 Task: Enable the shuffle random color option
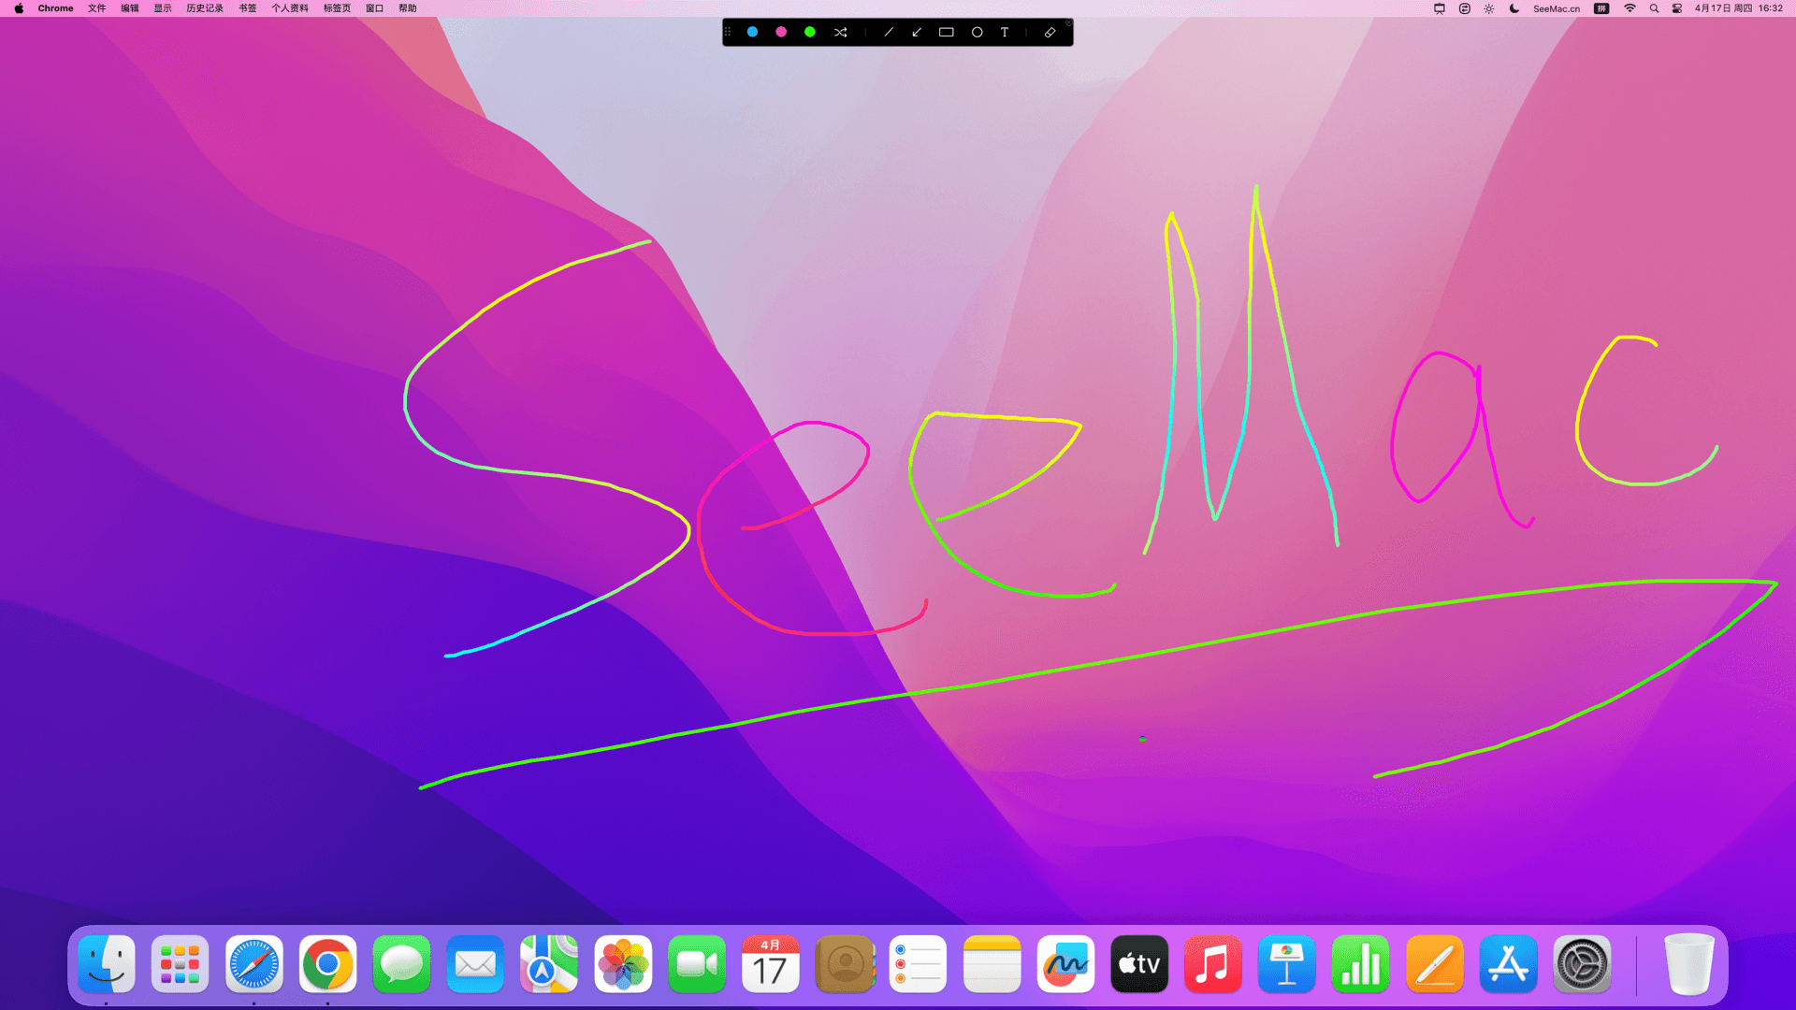(840, 32)
